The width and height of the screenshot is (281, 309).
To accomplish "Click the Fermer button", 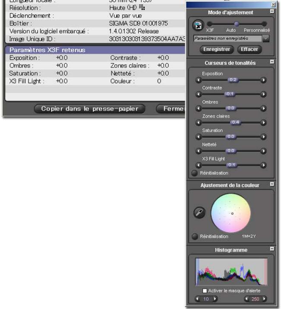I will 171,109.
